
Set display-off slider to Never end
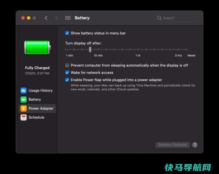point(187,49)
